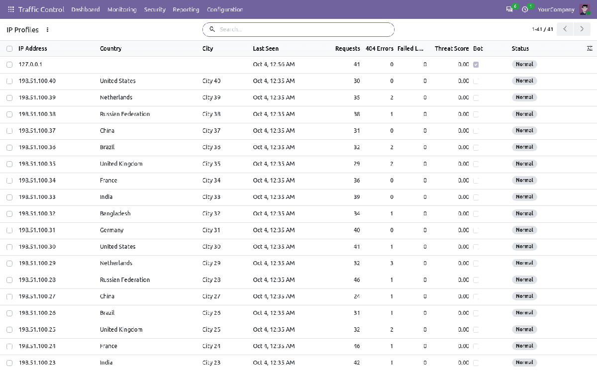Open the Monitoring menu
This screenshot has height=373, width=597.
pyautogui.click(x=122, y=9)
